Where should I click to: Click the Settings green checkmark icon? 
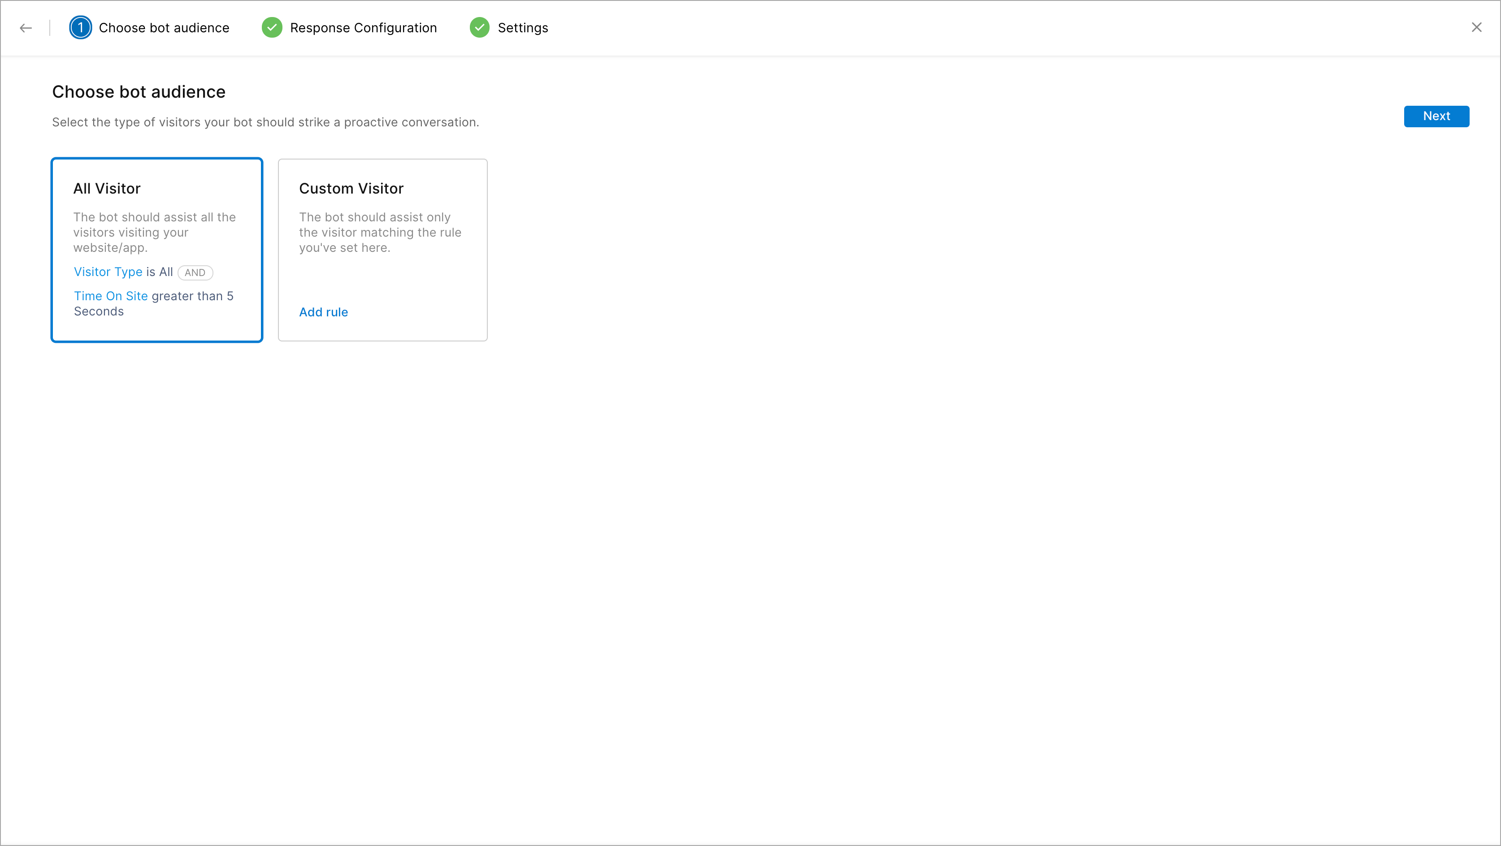pyautogui.click(x=479, y=27)
